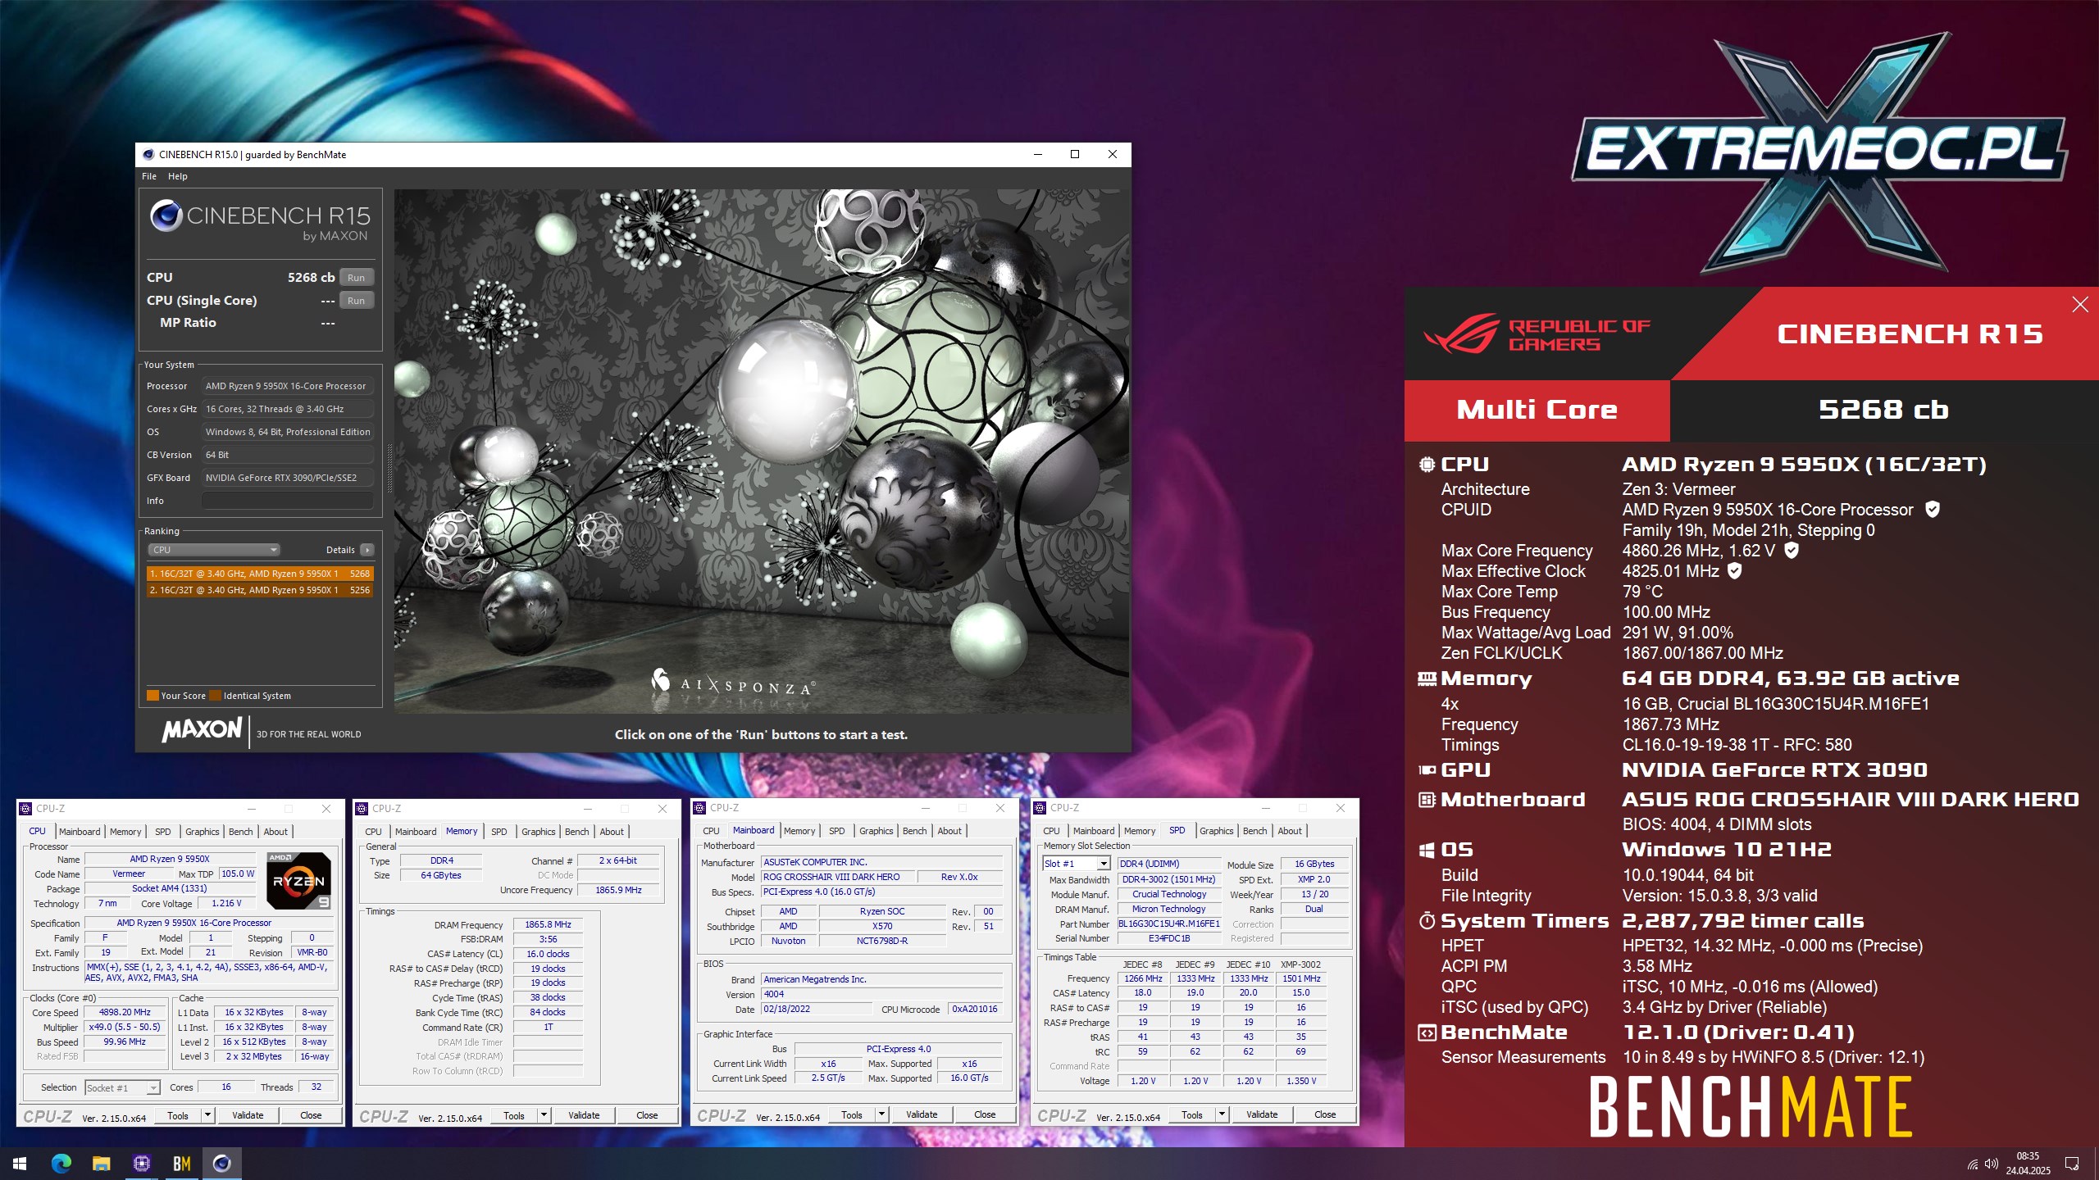
Task: Click Close in the Memory CPU-Z window
Action: [x=647, y=1115]
